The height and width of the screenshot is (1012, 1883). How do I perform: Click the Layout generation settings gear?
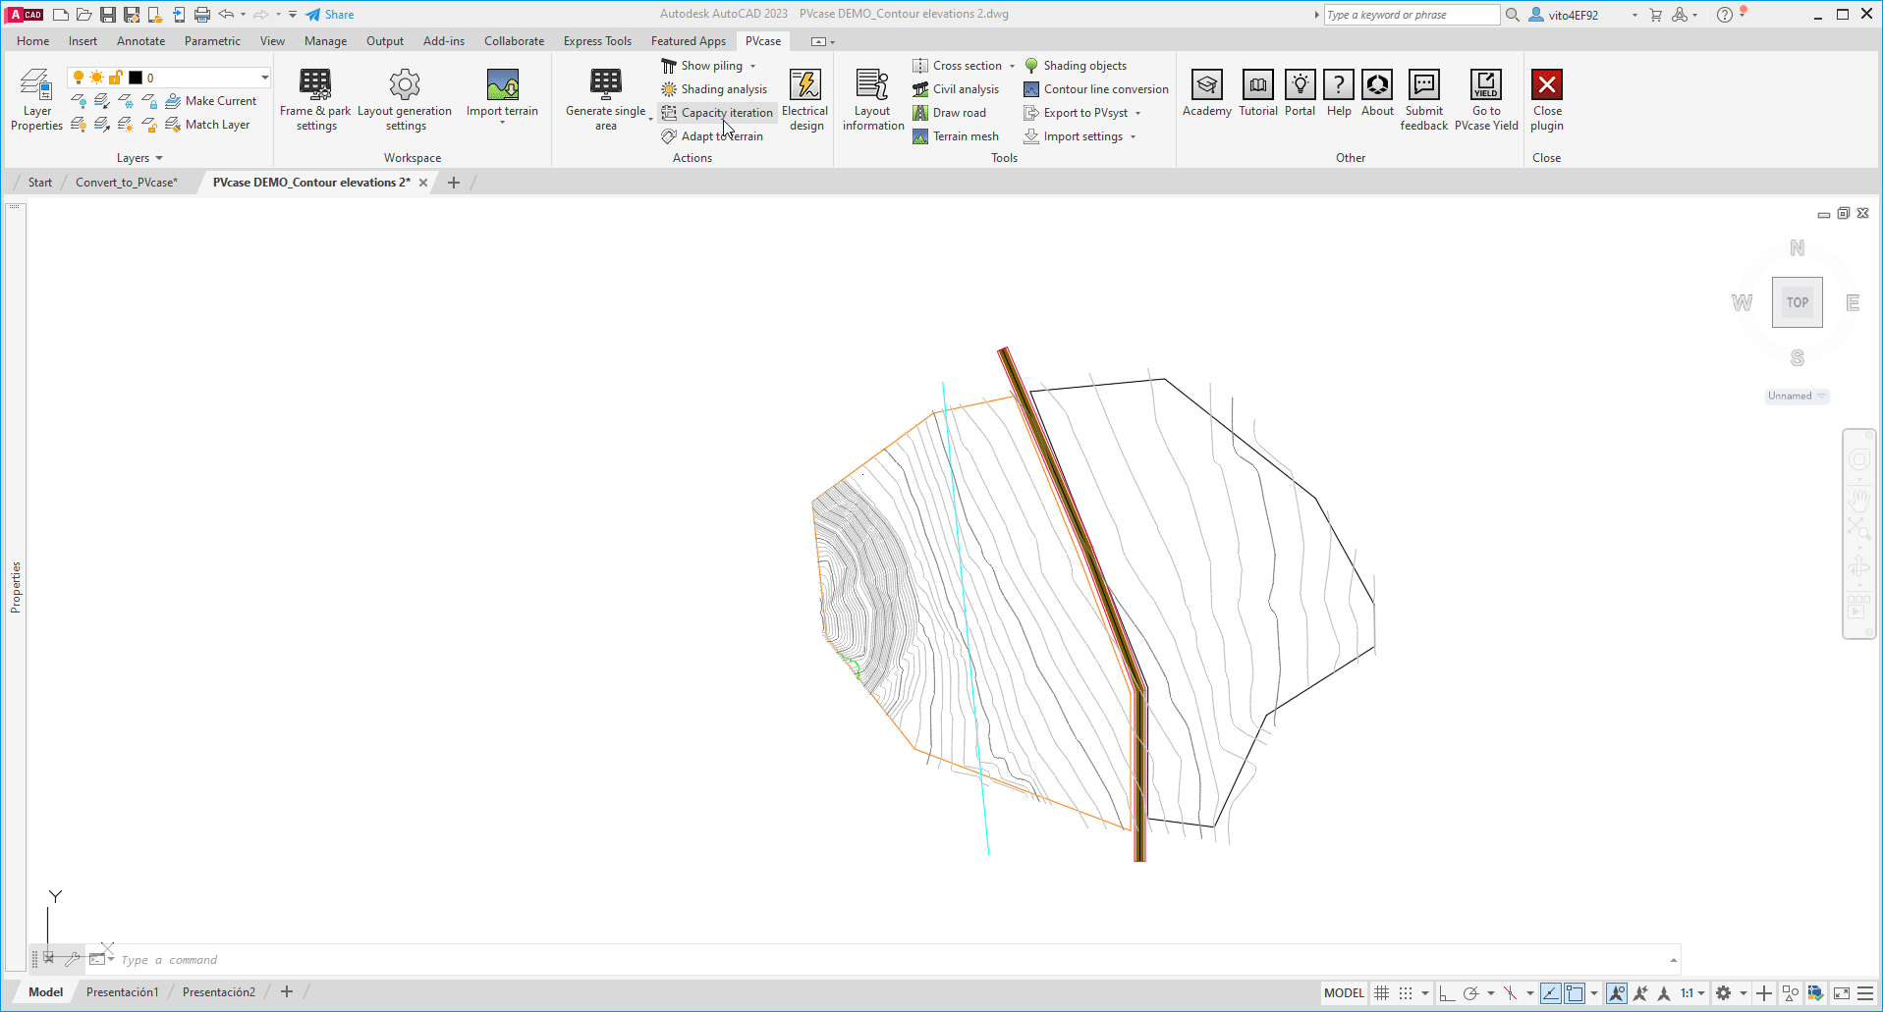(x=405, y=85)
